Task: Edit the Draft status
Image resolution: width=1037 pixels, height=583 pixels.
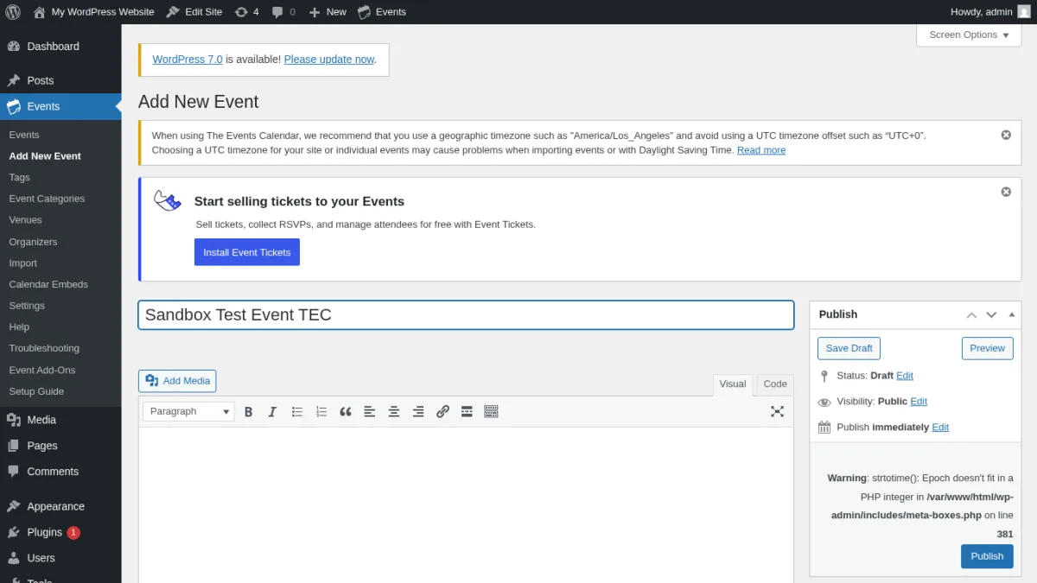Action: [905, 376]
